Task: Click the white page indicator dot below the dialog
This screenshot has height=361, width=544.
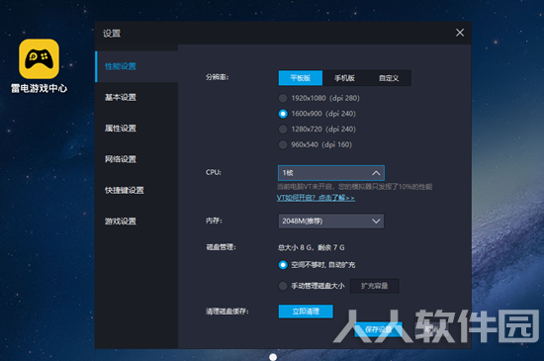Action: coord(273,357)
